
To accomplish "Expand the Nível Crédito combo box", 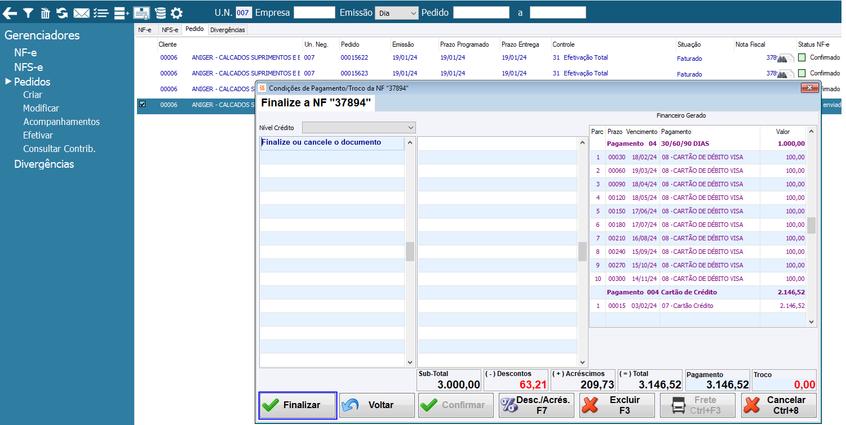I will [358, 127].
